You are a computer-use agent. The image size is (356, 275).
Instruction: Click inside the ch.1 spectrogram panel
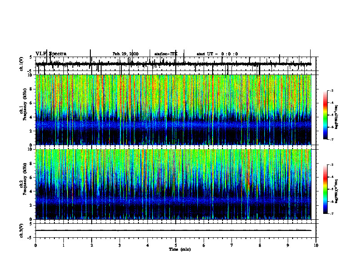click(x=174, y=110)
